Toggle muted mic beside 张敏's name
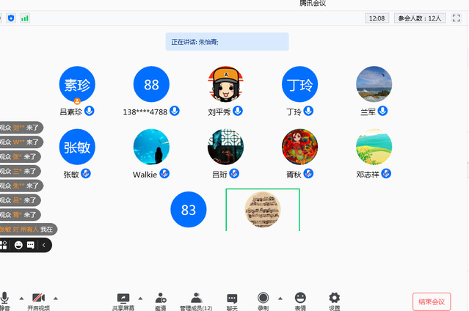Screen dimensions: 469x311 (86, 174)
